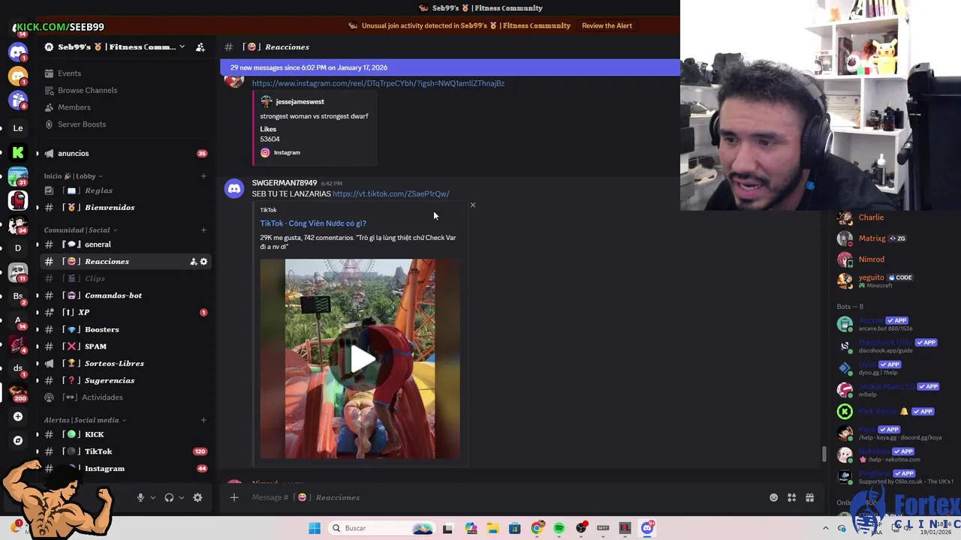Focus the Message #Reacciones input field

coord(503,497)
